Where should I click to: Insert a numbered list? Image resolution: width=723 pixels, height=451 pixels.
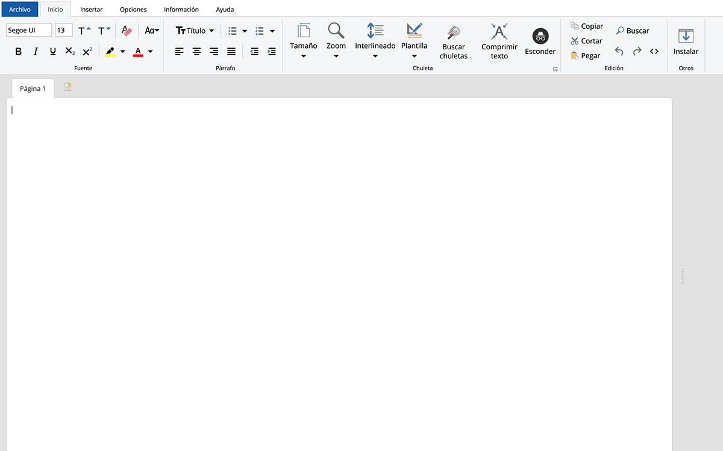260,31
